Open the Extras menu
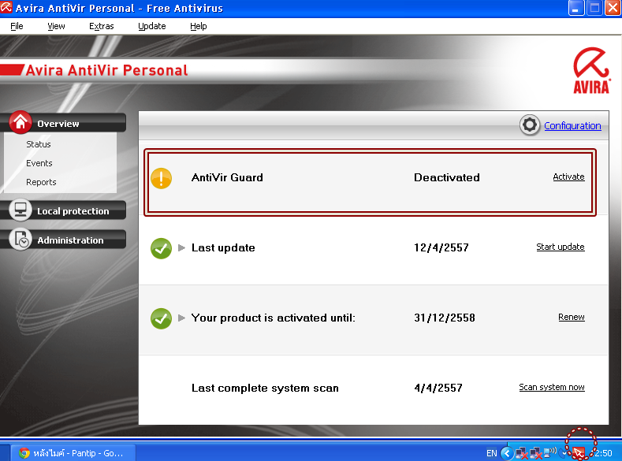The height and width of the screenshot is (461, 622). [x=101, y=26]
